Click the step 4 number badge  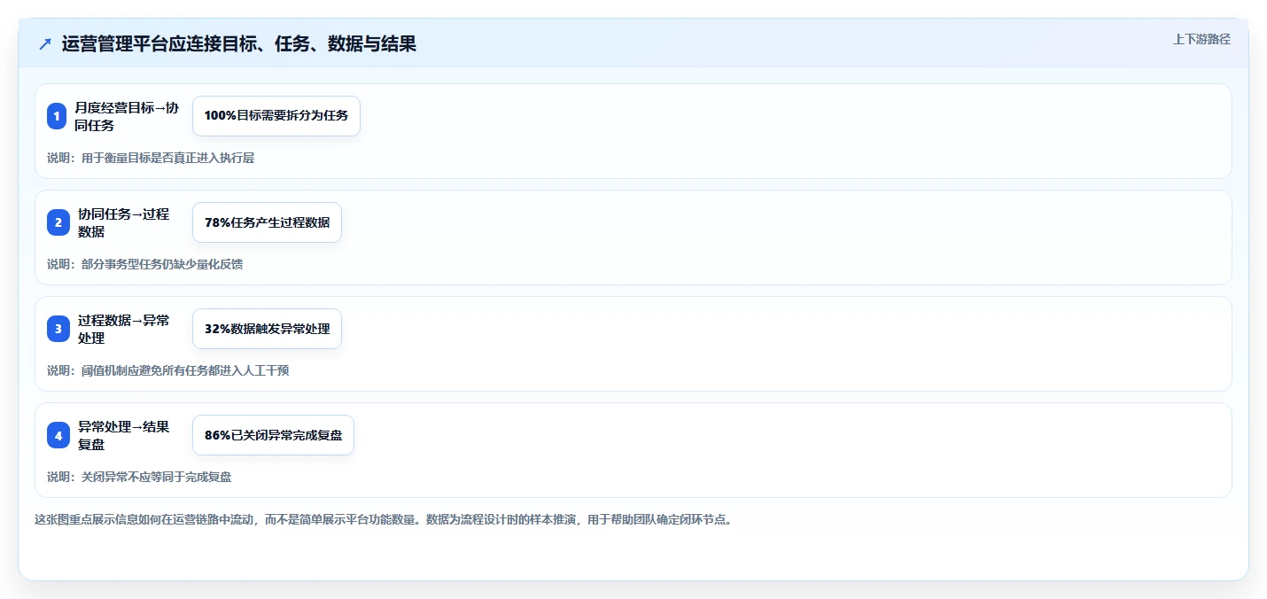58,435
